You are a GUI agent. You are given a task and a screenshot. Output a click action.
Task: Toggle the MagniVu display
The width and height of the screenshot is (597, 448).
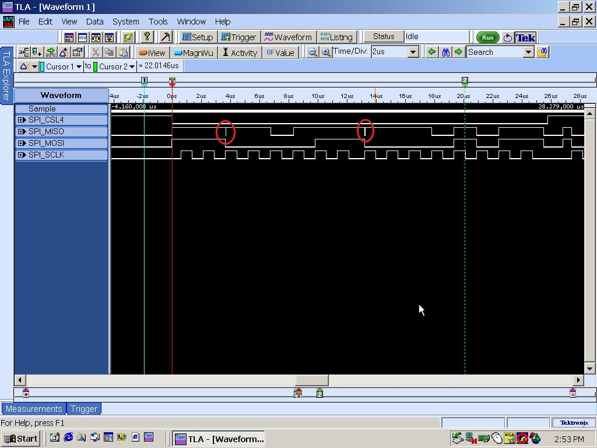194,52
